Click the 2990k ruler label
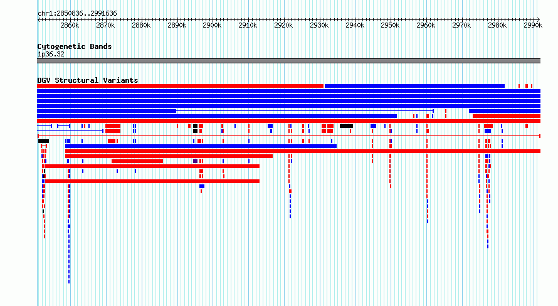558x306 pixels. click(533, 25)
